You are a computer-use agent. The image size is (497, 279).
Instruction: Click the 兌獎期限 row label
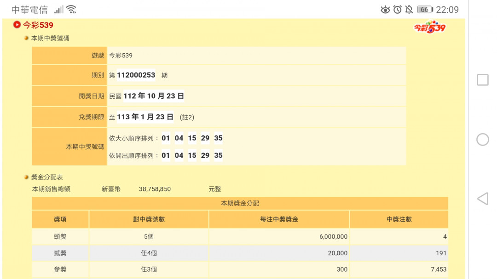(92, 117)
